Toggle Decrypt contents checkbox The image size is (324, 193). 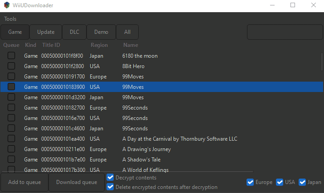(x=110, y=177)
